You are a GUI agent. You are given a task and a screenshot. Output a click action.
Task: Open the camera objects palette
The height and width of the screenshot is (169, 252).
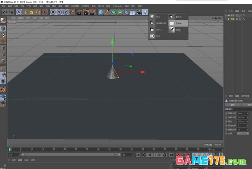pyautogui.click(x=139, y=12)
